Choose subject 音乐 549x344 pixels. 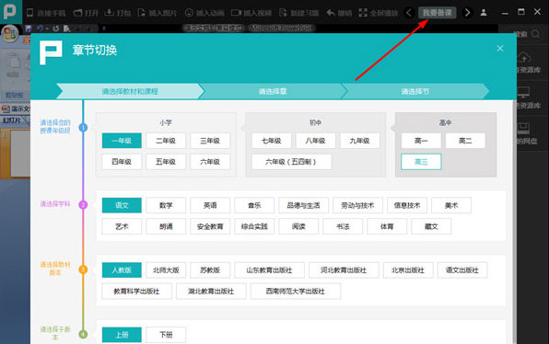[254, 205]
